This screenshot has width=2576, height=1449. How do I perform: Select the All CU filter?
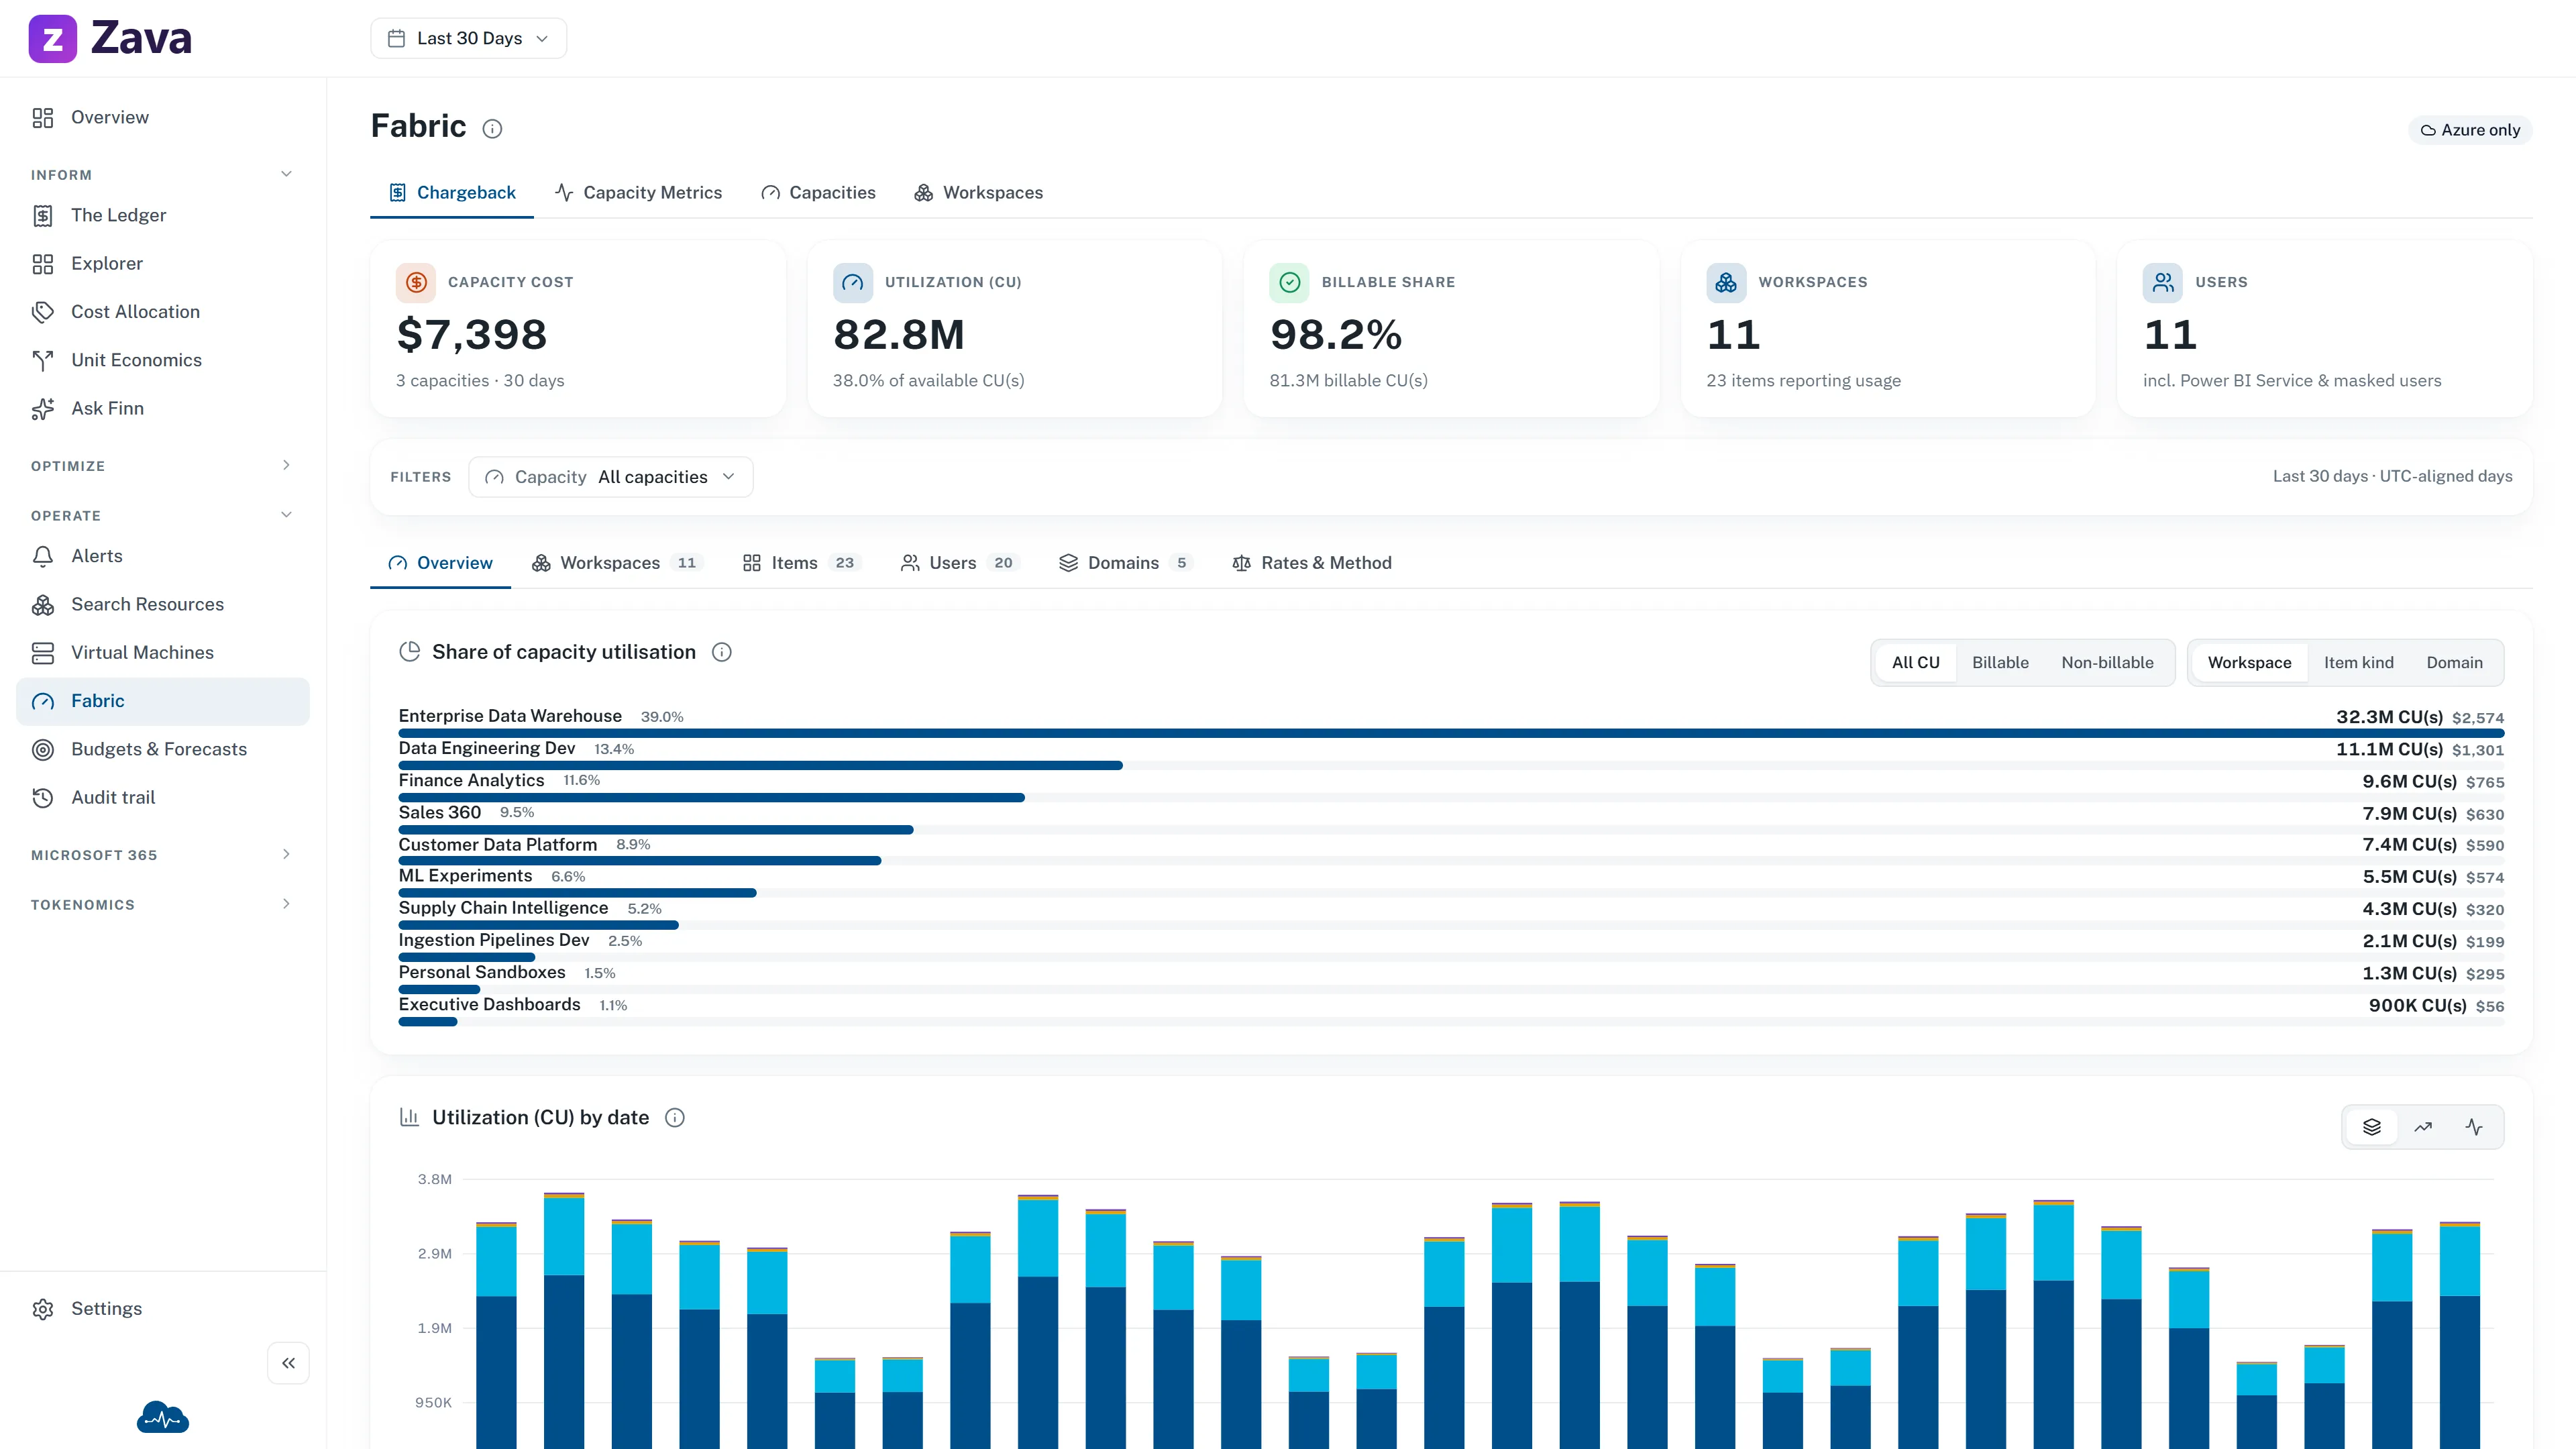[x=1915, y=662]
